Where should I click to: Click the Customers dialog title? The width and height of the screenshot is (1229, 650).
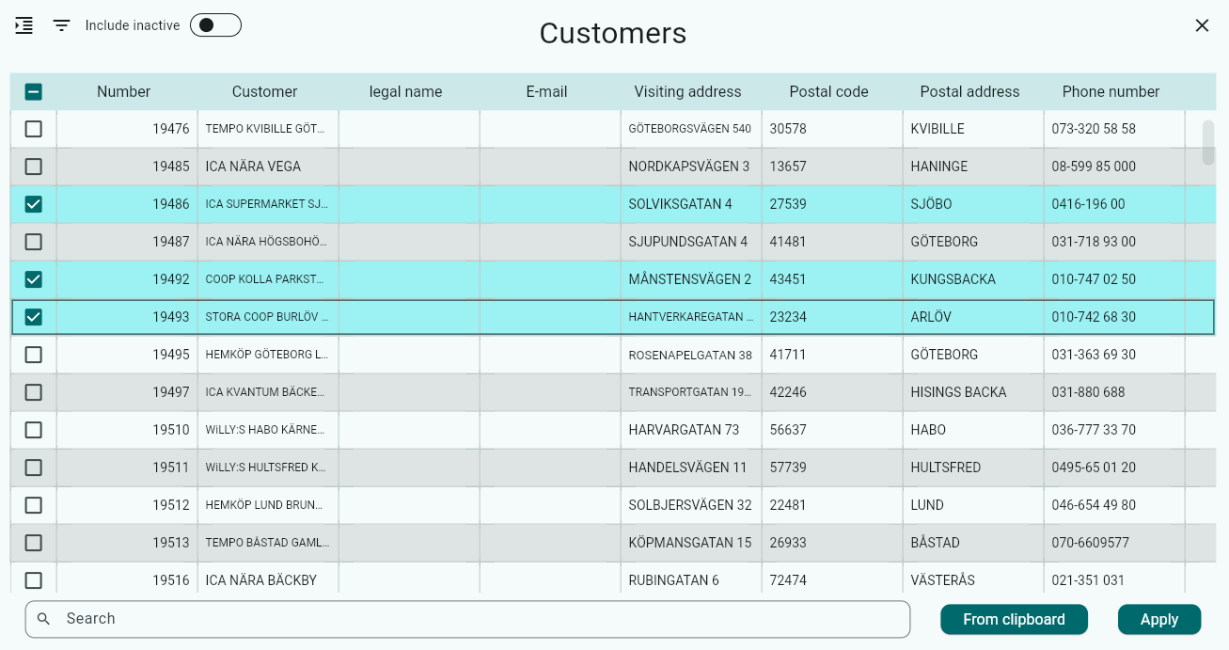(x=613, y=33)
